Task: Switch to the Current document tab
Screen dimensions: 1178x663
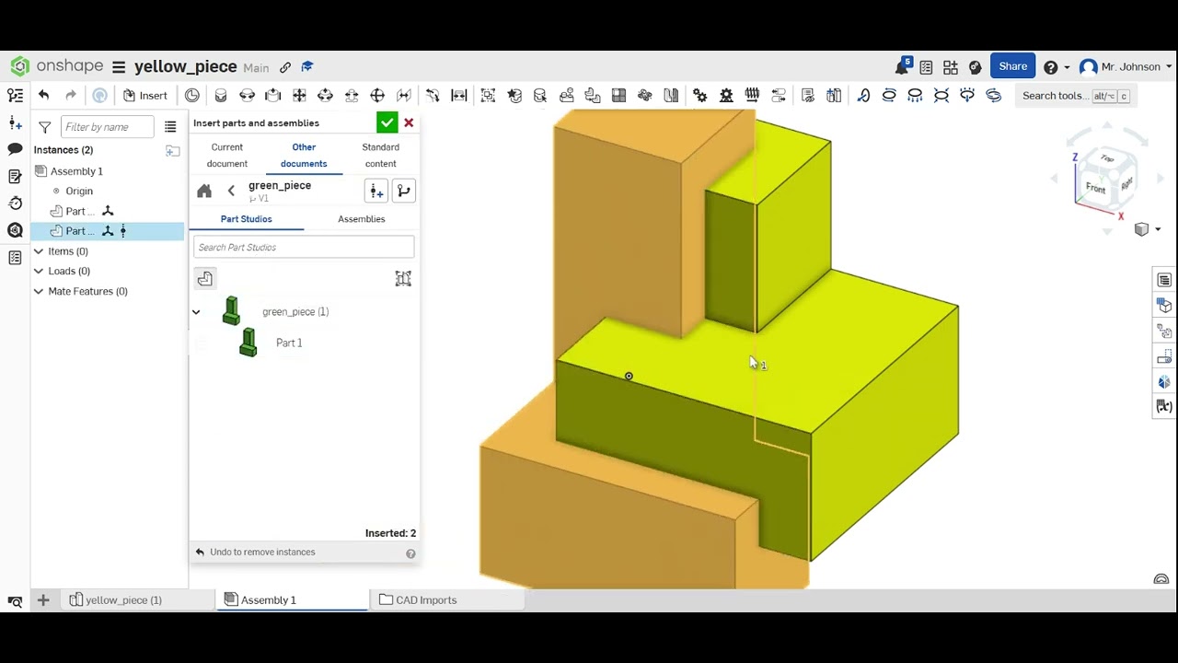Action: point(227,155)
